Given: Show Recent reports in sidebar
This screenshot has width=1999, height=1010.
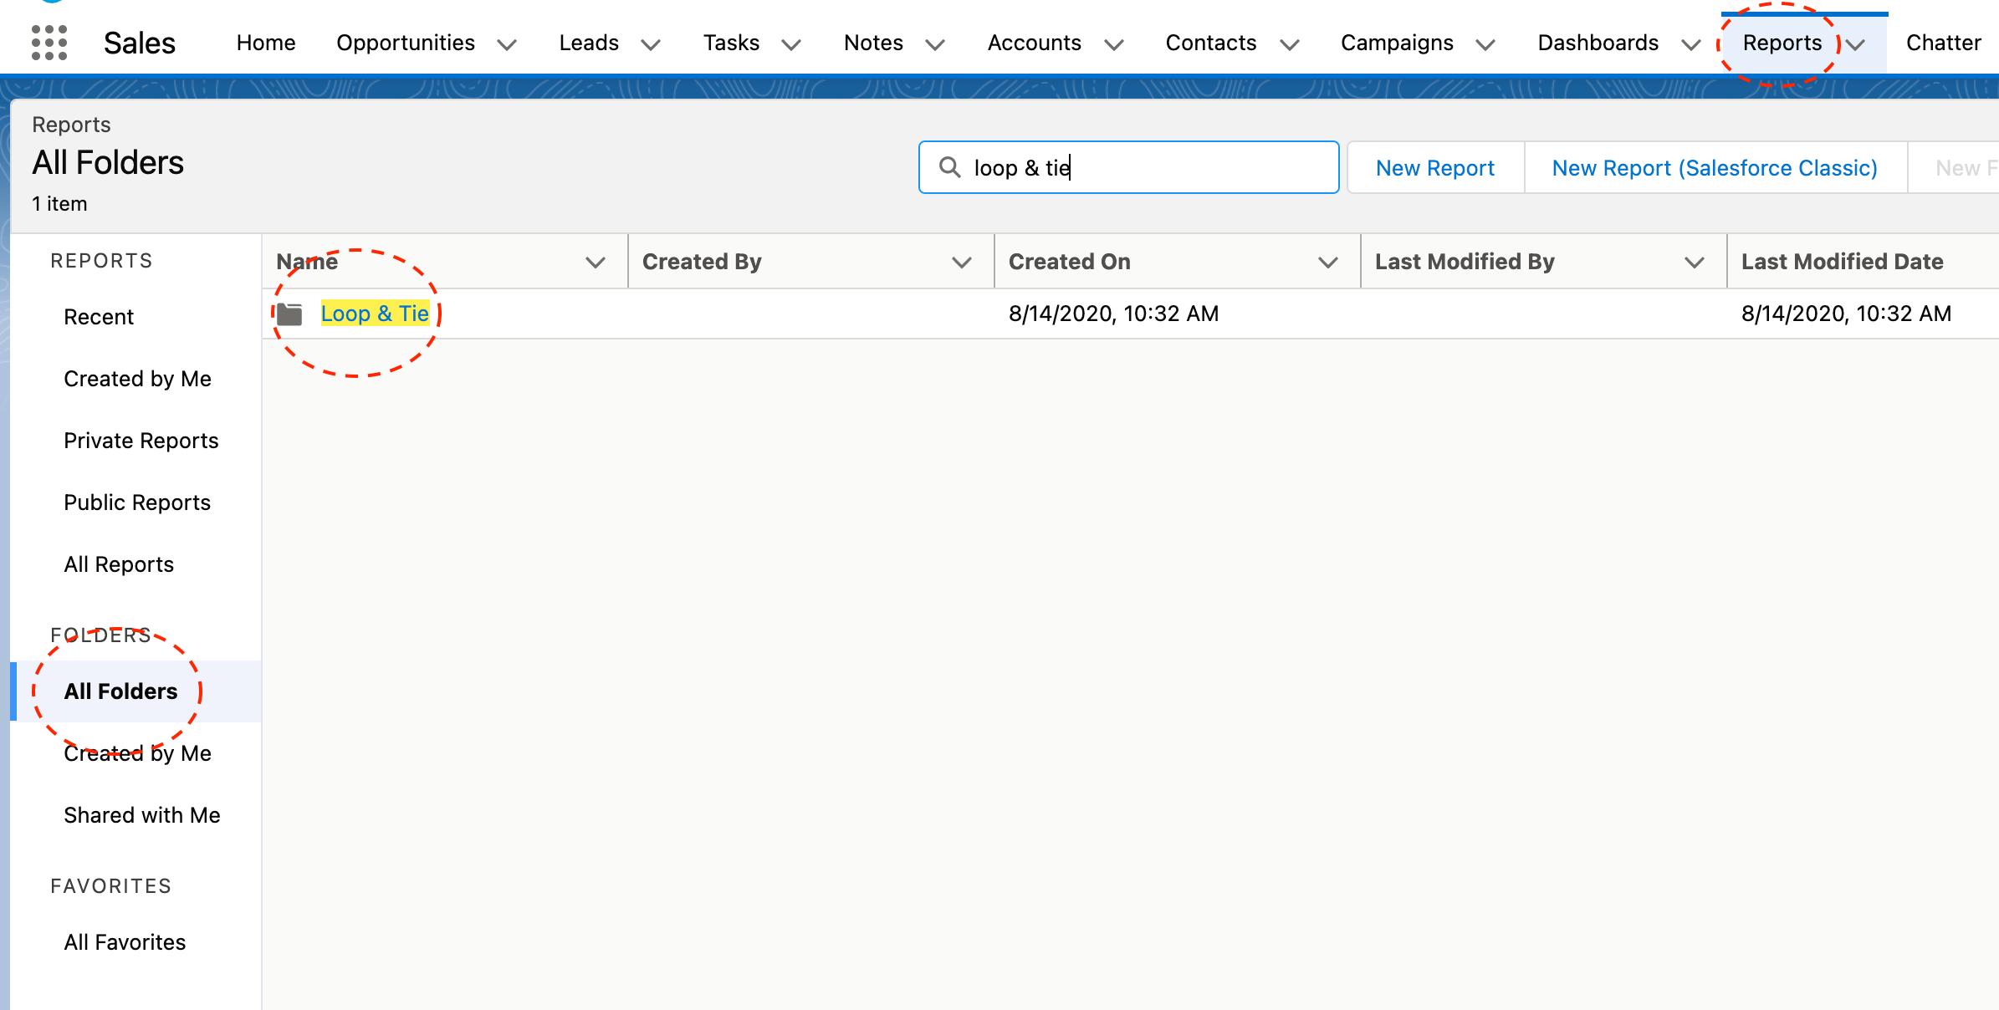Looking at the screenshot, I should [99, 317].
